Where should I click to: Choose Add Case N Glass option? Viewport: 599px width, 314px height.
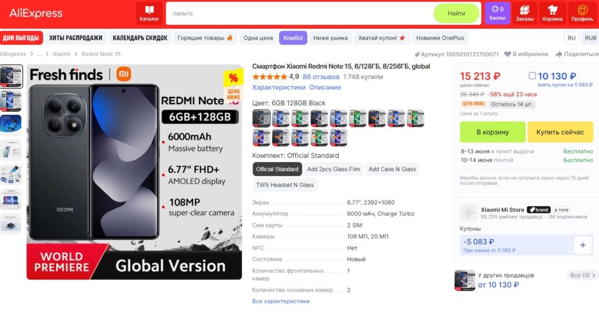click(392, 169)
